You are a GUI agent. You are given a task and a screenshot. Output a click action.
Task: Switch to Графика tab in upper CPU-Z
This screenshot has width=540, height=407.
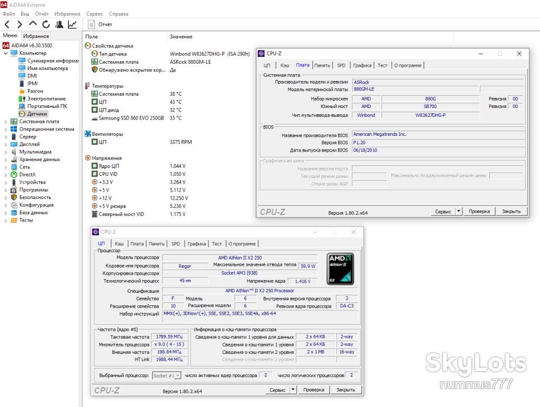pyautogui.click(x=362, y=65)
